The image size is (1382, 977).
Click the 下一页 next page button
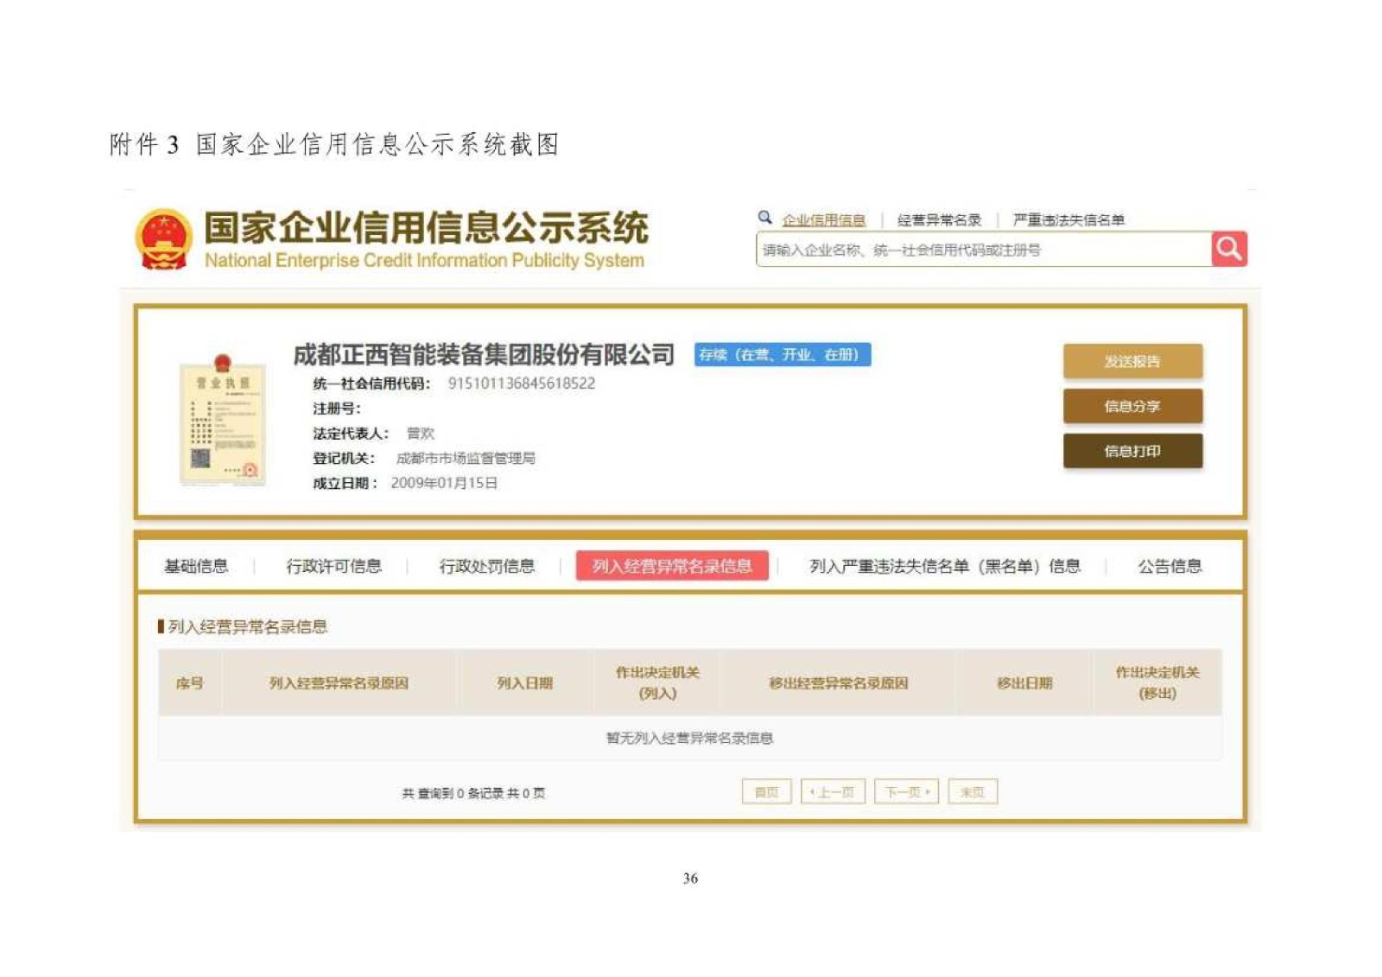906,792
